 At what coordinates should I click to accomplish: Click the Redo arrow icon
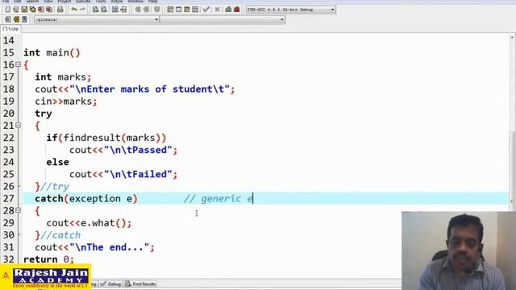pos(82,10)
